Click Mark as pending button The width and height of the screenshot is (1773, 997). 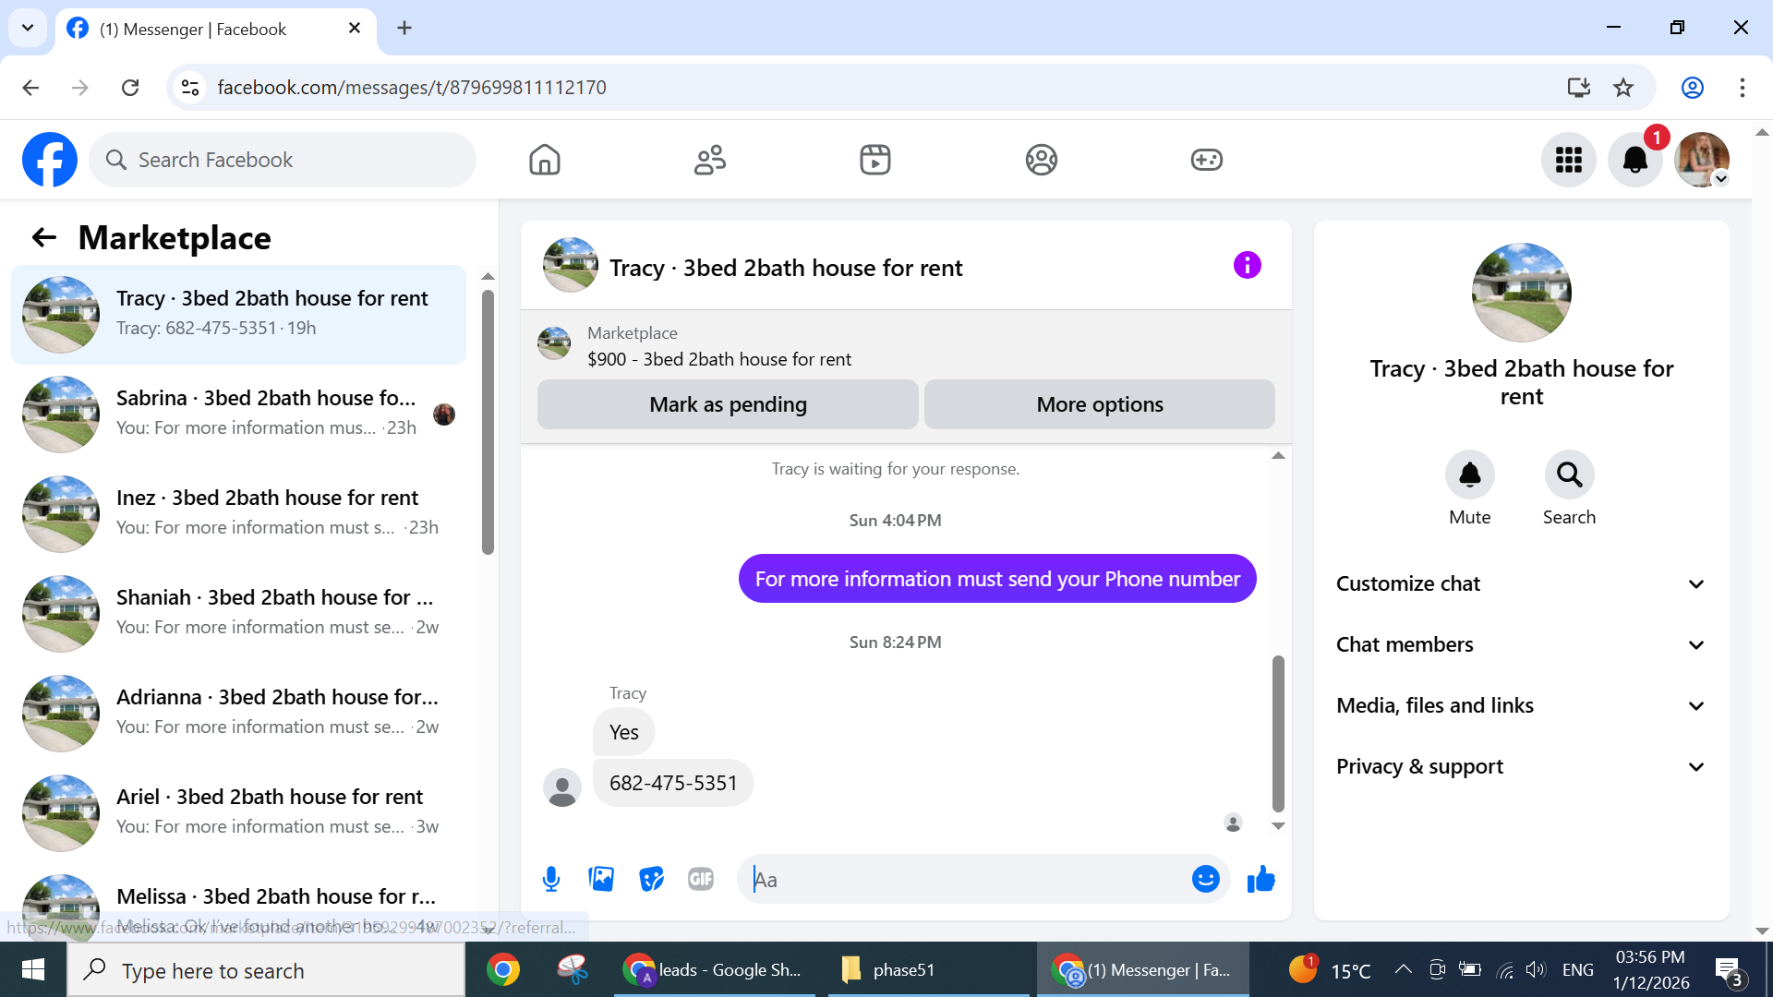(x=728, y=404)
